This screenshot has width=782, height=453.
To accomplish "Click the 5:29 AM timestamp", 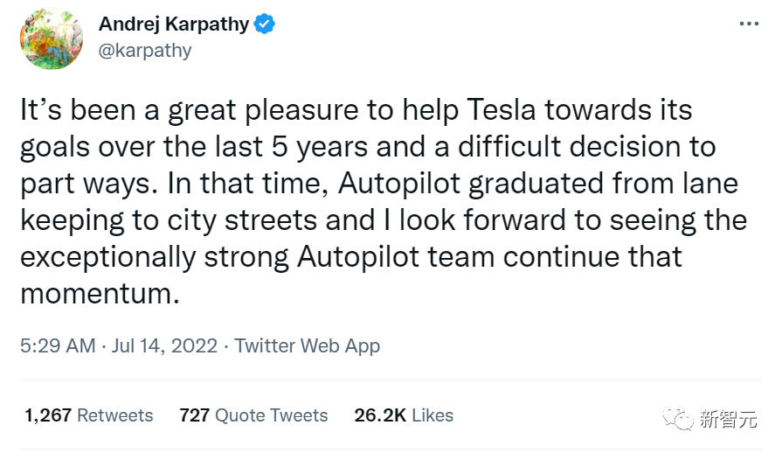I will [58, 345].
